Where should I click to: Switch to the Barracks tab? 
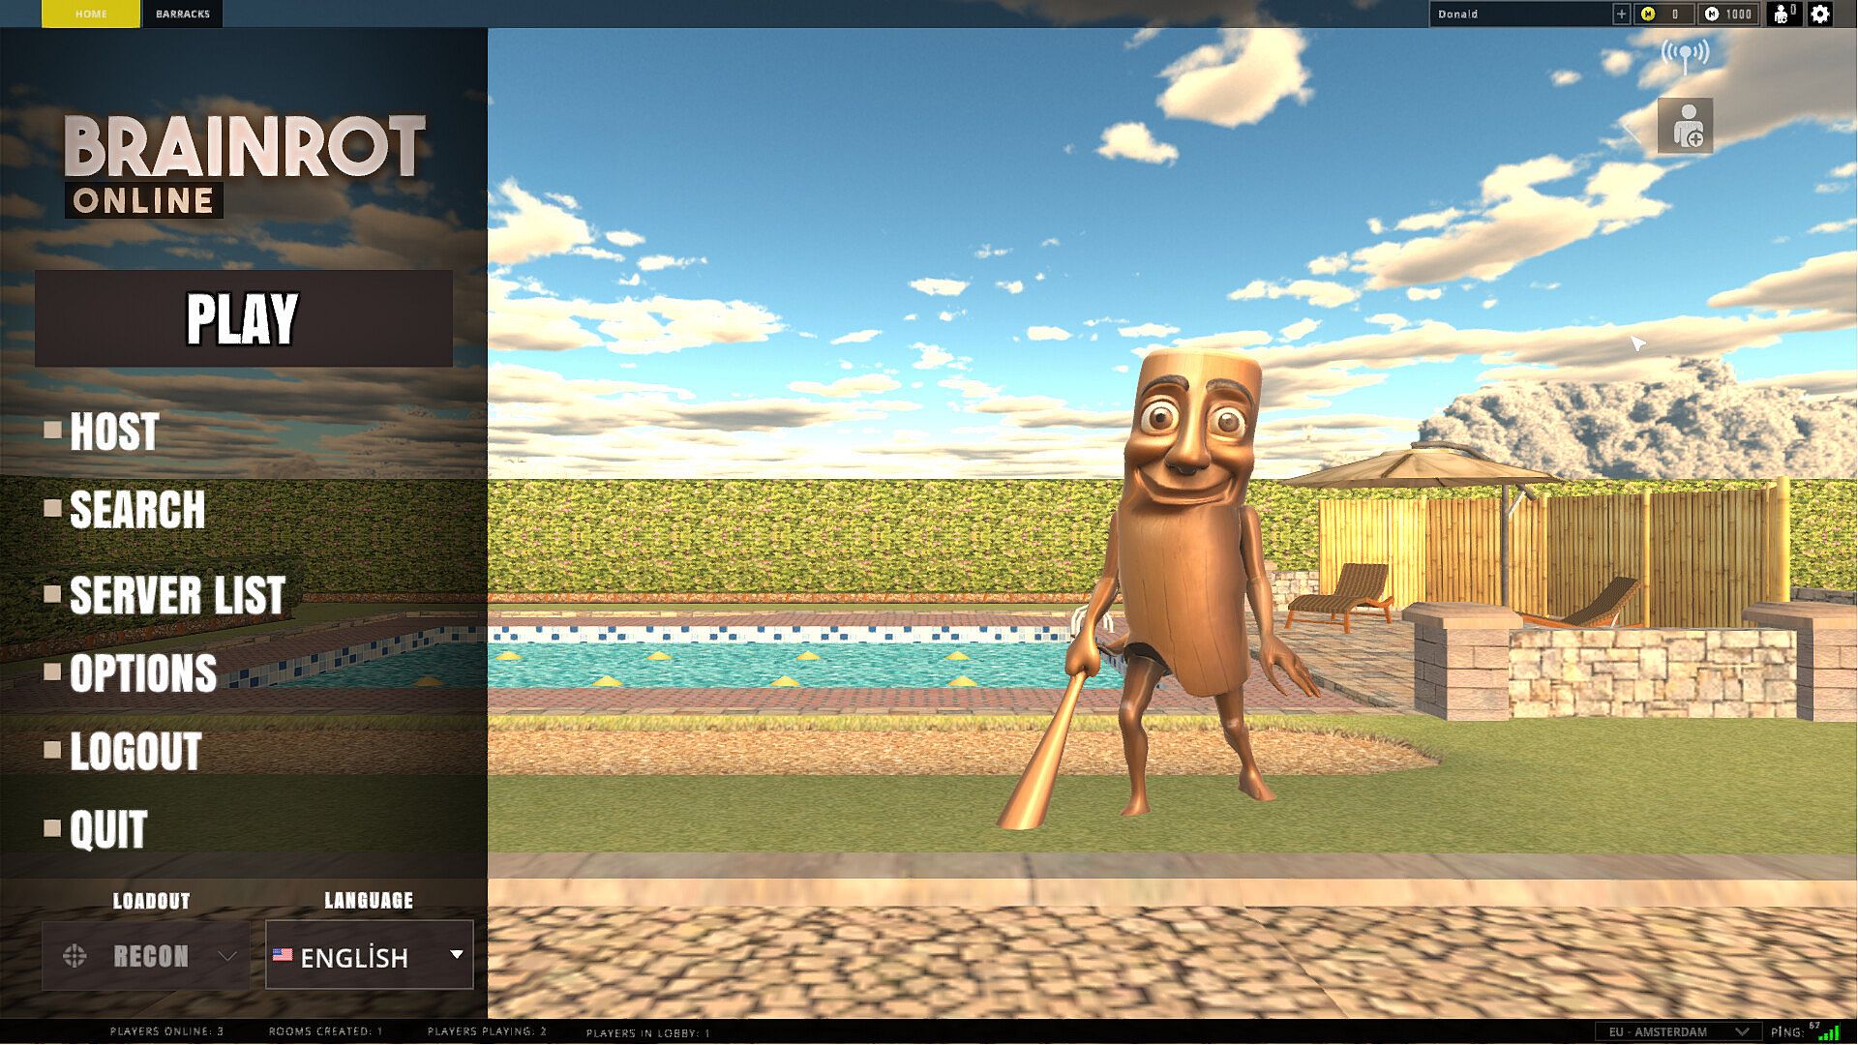(182, 14)
